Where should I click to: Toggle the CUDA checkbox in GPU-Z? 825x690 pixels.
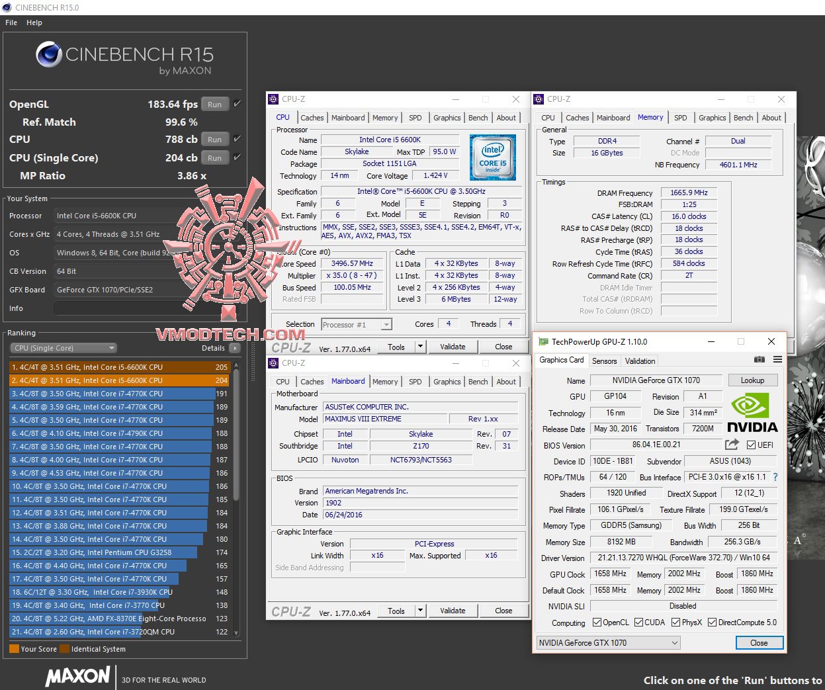638,623
